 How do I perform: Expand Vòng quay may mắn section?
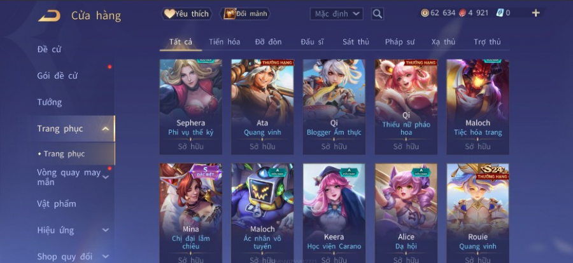tap(105, 177)
